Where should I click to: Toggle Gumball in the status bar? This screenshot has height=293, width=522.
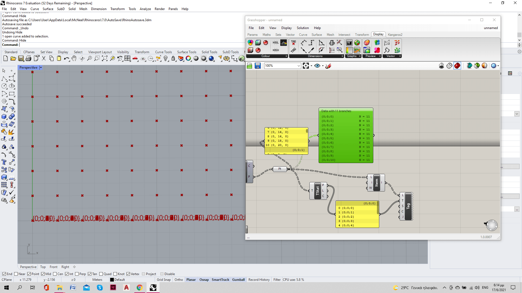238,280
